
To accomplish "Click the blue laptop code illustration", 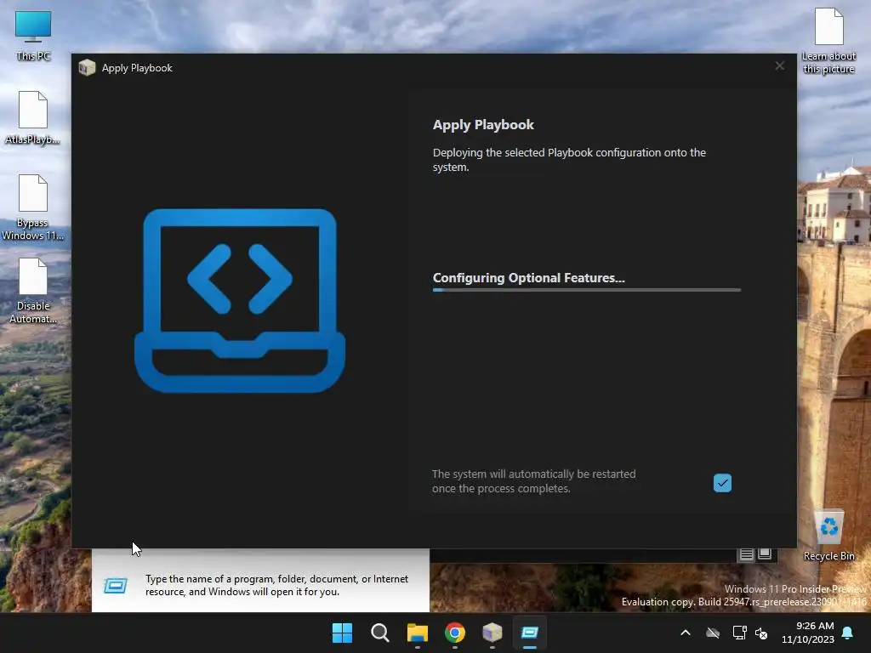I will 240,300.
